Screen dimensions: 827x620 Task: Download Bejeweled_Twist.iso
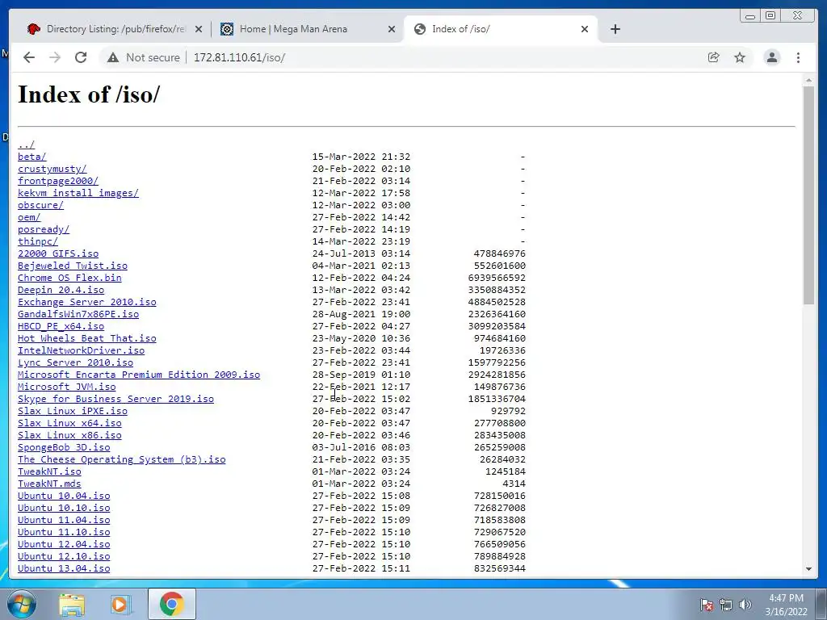pos(72,266)
